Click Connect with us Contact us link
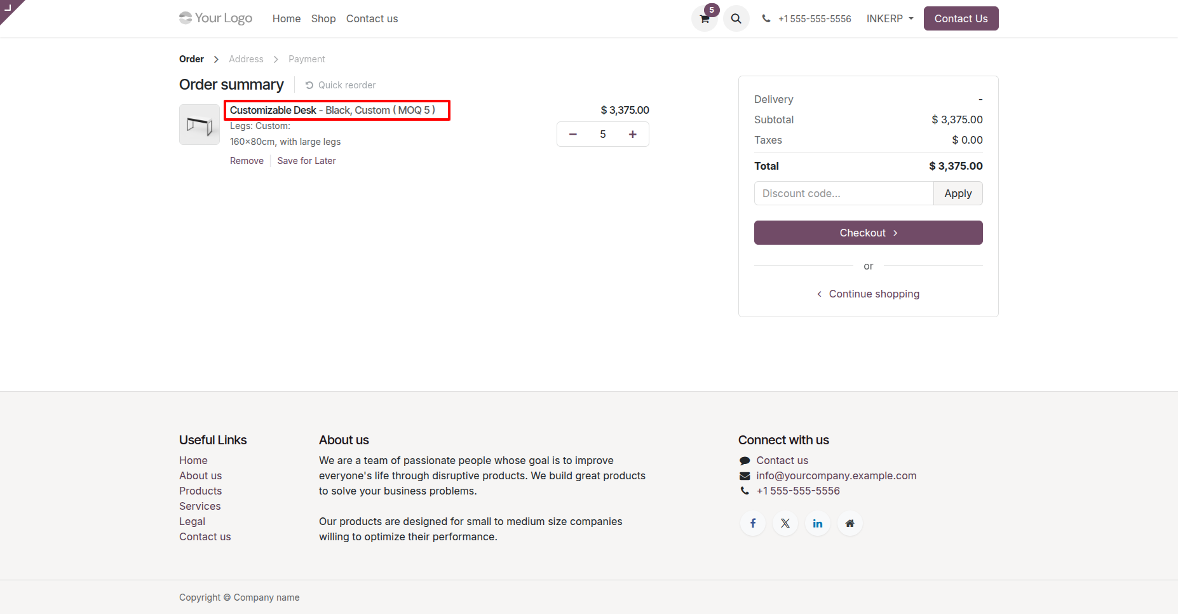 (782, 460)
